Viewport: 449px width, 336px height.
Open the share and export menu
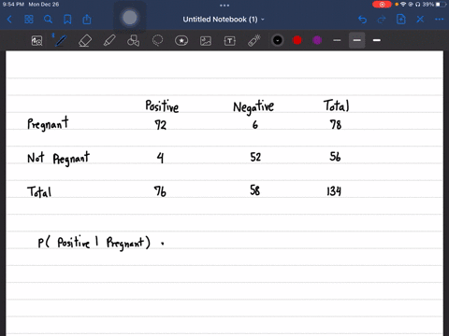point(87,20)
